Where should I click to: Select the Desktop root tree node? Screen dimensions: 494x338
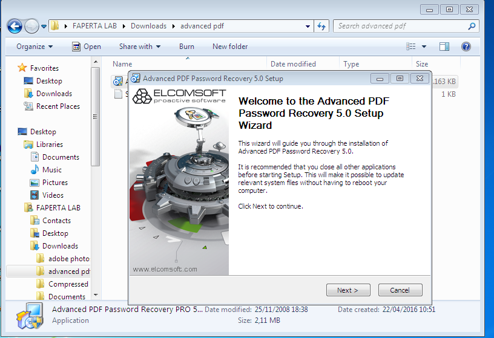click(43, 132)
